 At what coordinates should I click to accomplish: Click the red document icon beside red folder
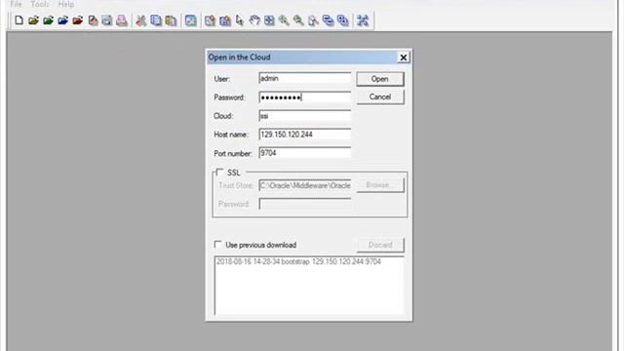(x=93, y=20)
